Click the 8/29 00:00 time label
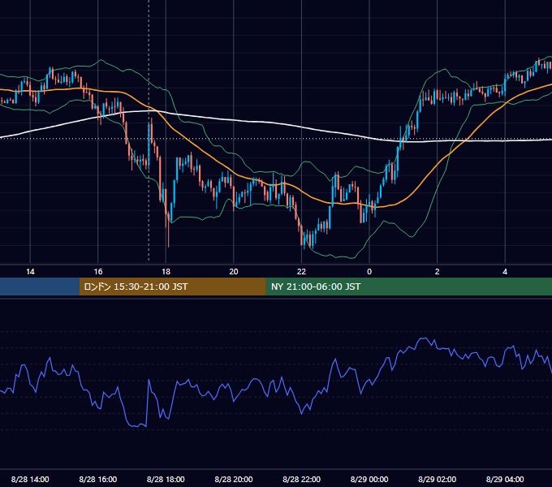The height and width of the screenshot is (487, 552). pos(369,479)
